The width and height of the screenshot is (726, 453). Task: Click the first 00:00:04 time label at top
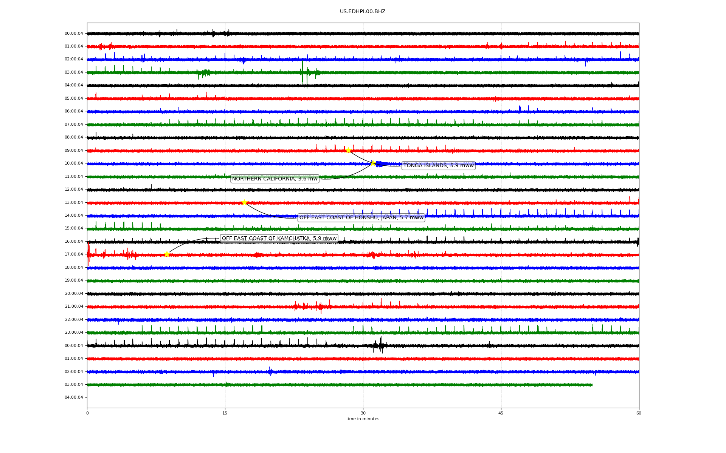[74, 34]
